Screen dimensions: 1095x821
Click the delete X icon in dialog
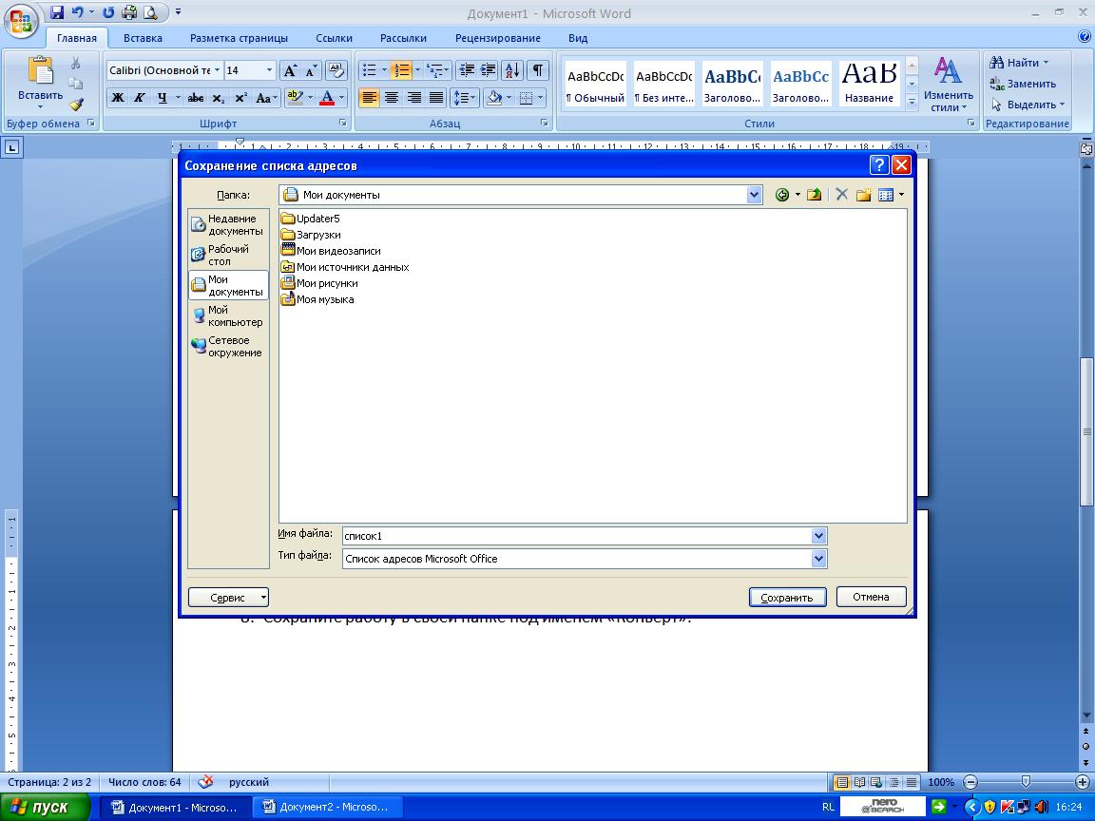(841, 195)
